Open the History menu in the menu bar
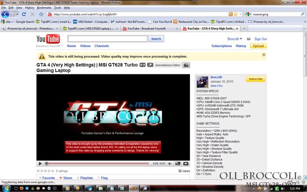The height and width of the screenshot is (192, 307). (30, 8)
